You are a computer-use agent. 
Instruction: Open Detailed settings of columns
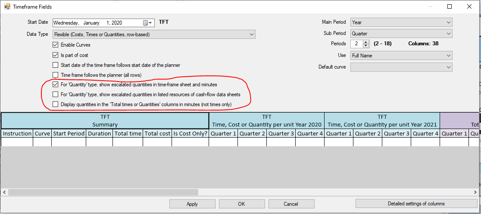click(x=416, y=204)
